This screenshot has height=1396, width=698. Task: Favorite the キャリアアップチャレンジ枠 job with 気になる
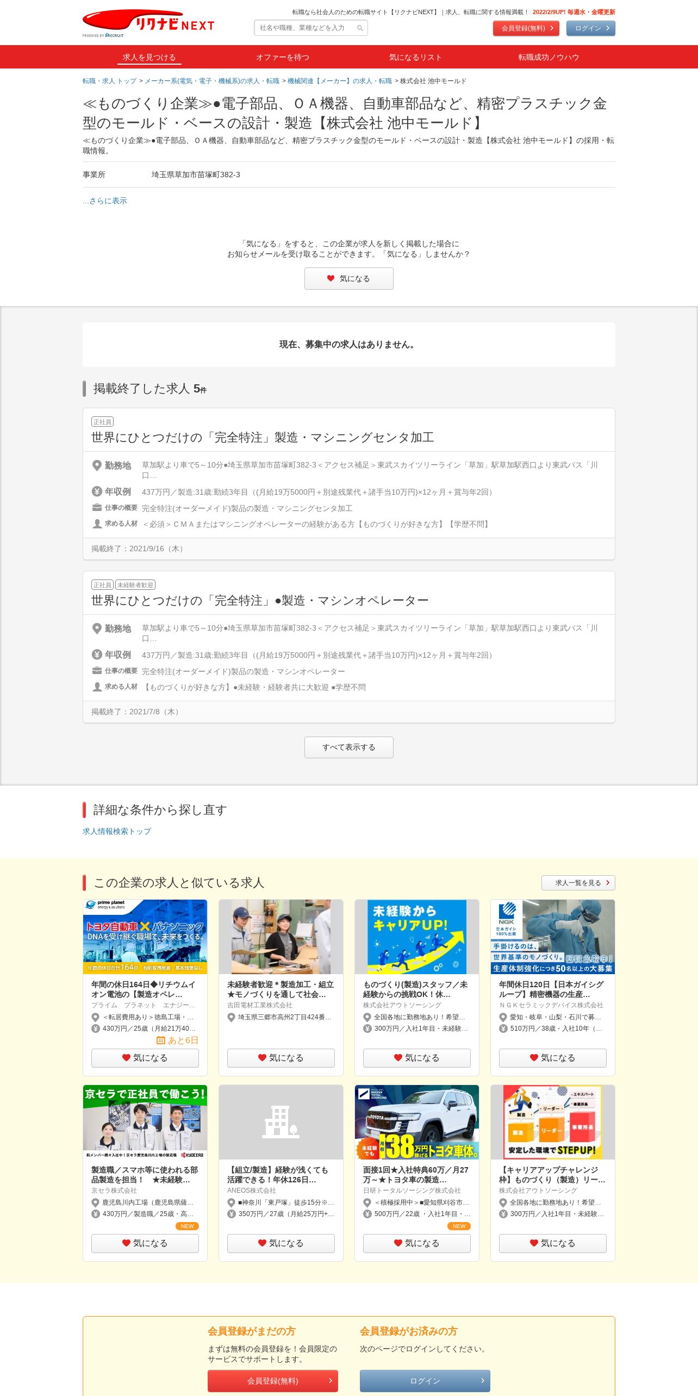553,1243
